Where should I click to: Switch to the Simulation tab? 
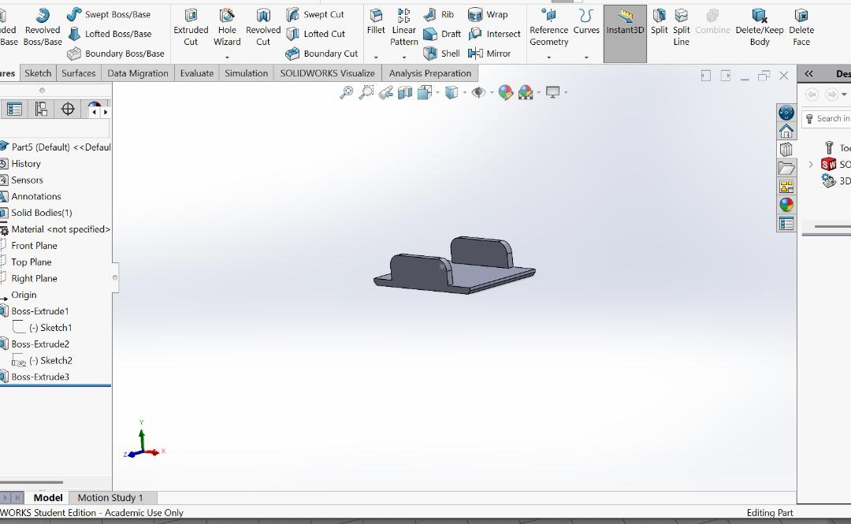pyautogui.click(x=247, y=73)
